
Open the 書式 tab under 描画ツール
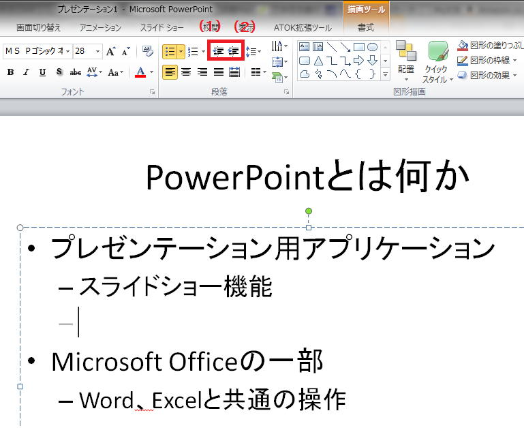point(366,27)
